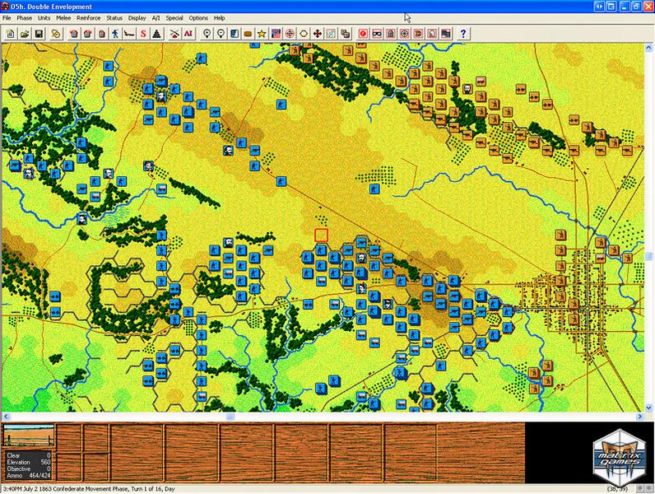This screenshot has width=655, height=494.
Task: Click the red AI toolbar icon
Action: click(x=188, y=34)
